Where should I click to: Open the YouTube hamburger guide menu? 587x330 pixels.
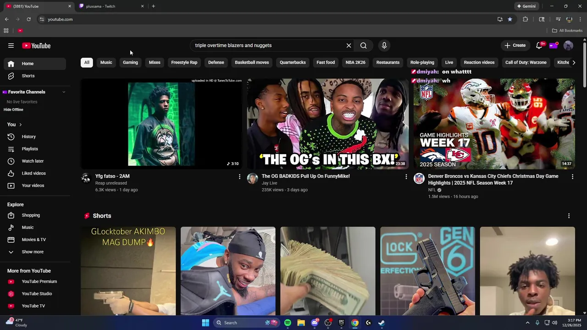(x=11, y=45)
